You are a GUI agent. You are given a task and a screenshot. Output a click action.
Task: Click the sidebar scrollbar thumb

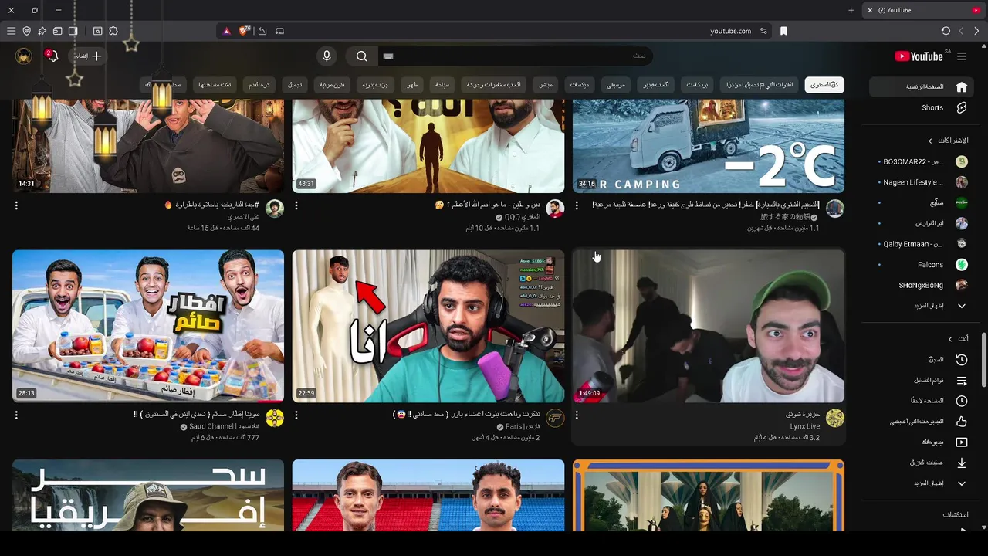pos(983,360)
